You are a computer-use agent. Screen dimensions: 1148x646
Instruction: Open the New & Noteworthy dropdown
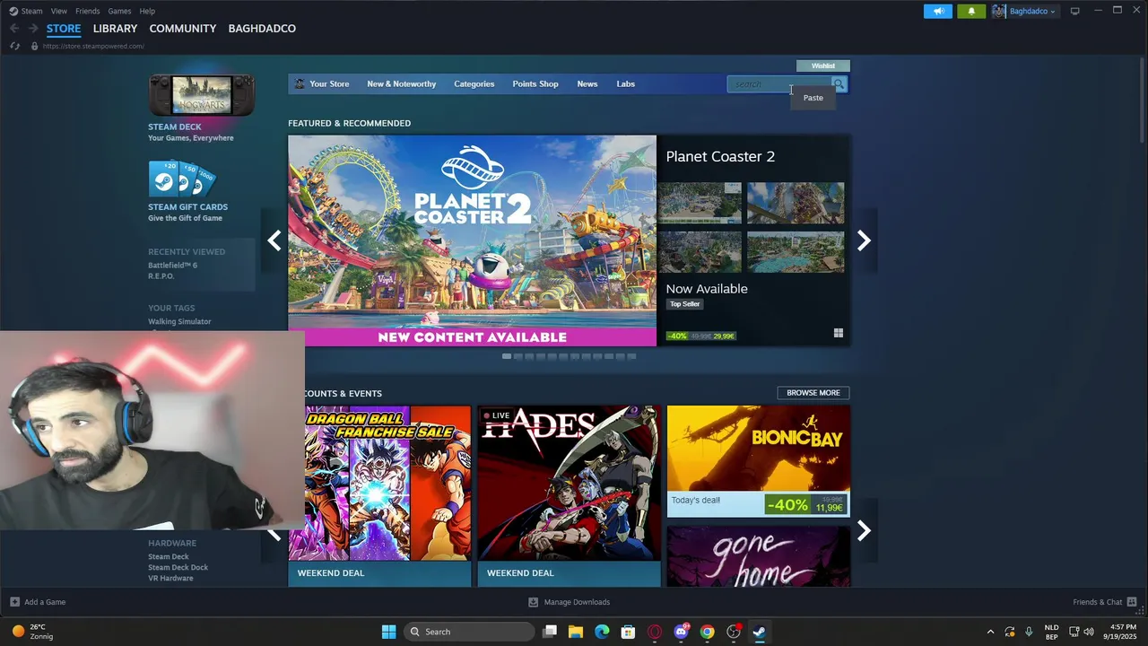click(x=401, y=84)
